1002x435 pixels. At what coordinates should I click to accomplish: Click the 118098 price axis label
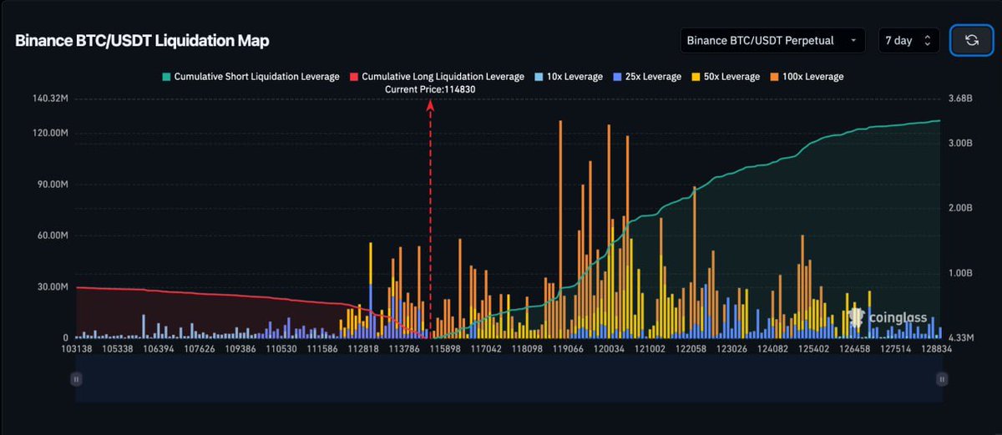(x=527, y=350)
